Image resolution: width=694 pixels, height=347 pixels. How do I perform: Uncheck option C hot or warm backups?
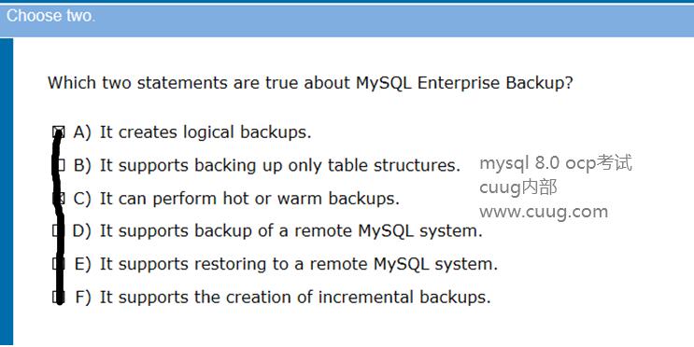(59, 198)
